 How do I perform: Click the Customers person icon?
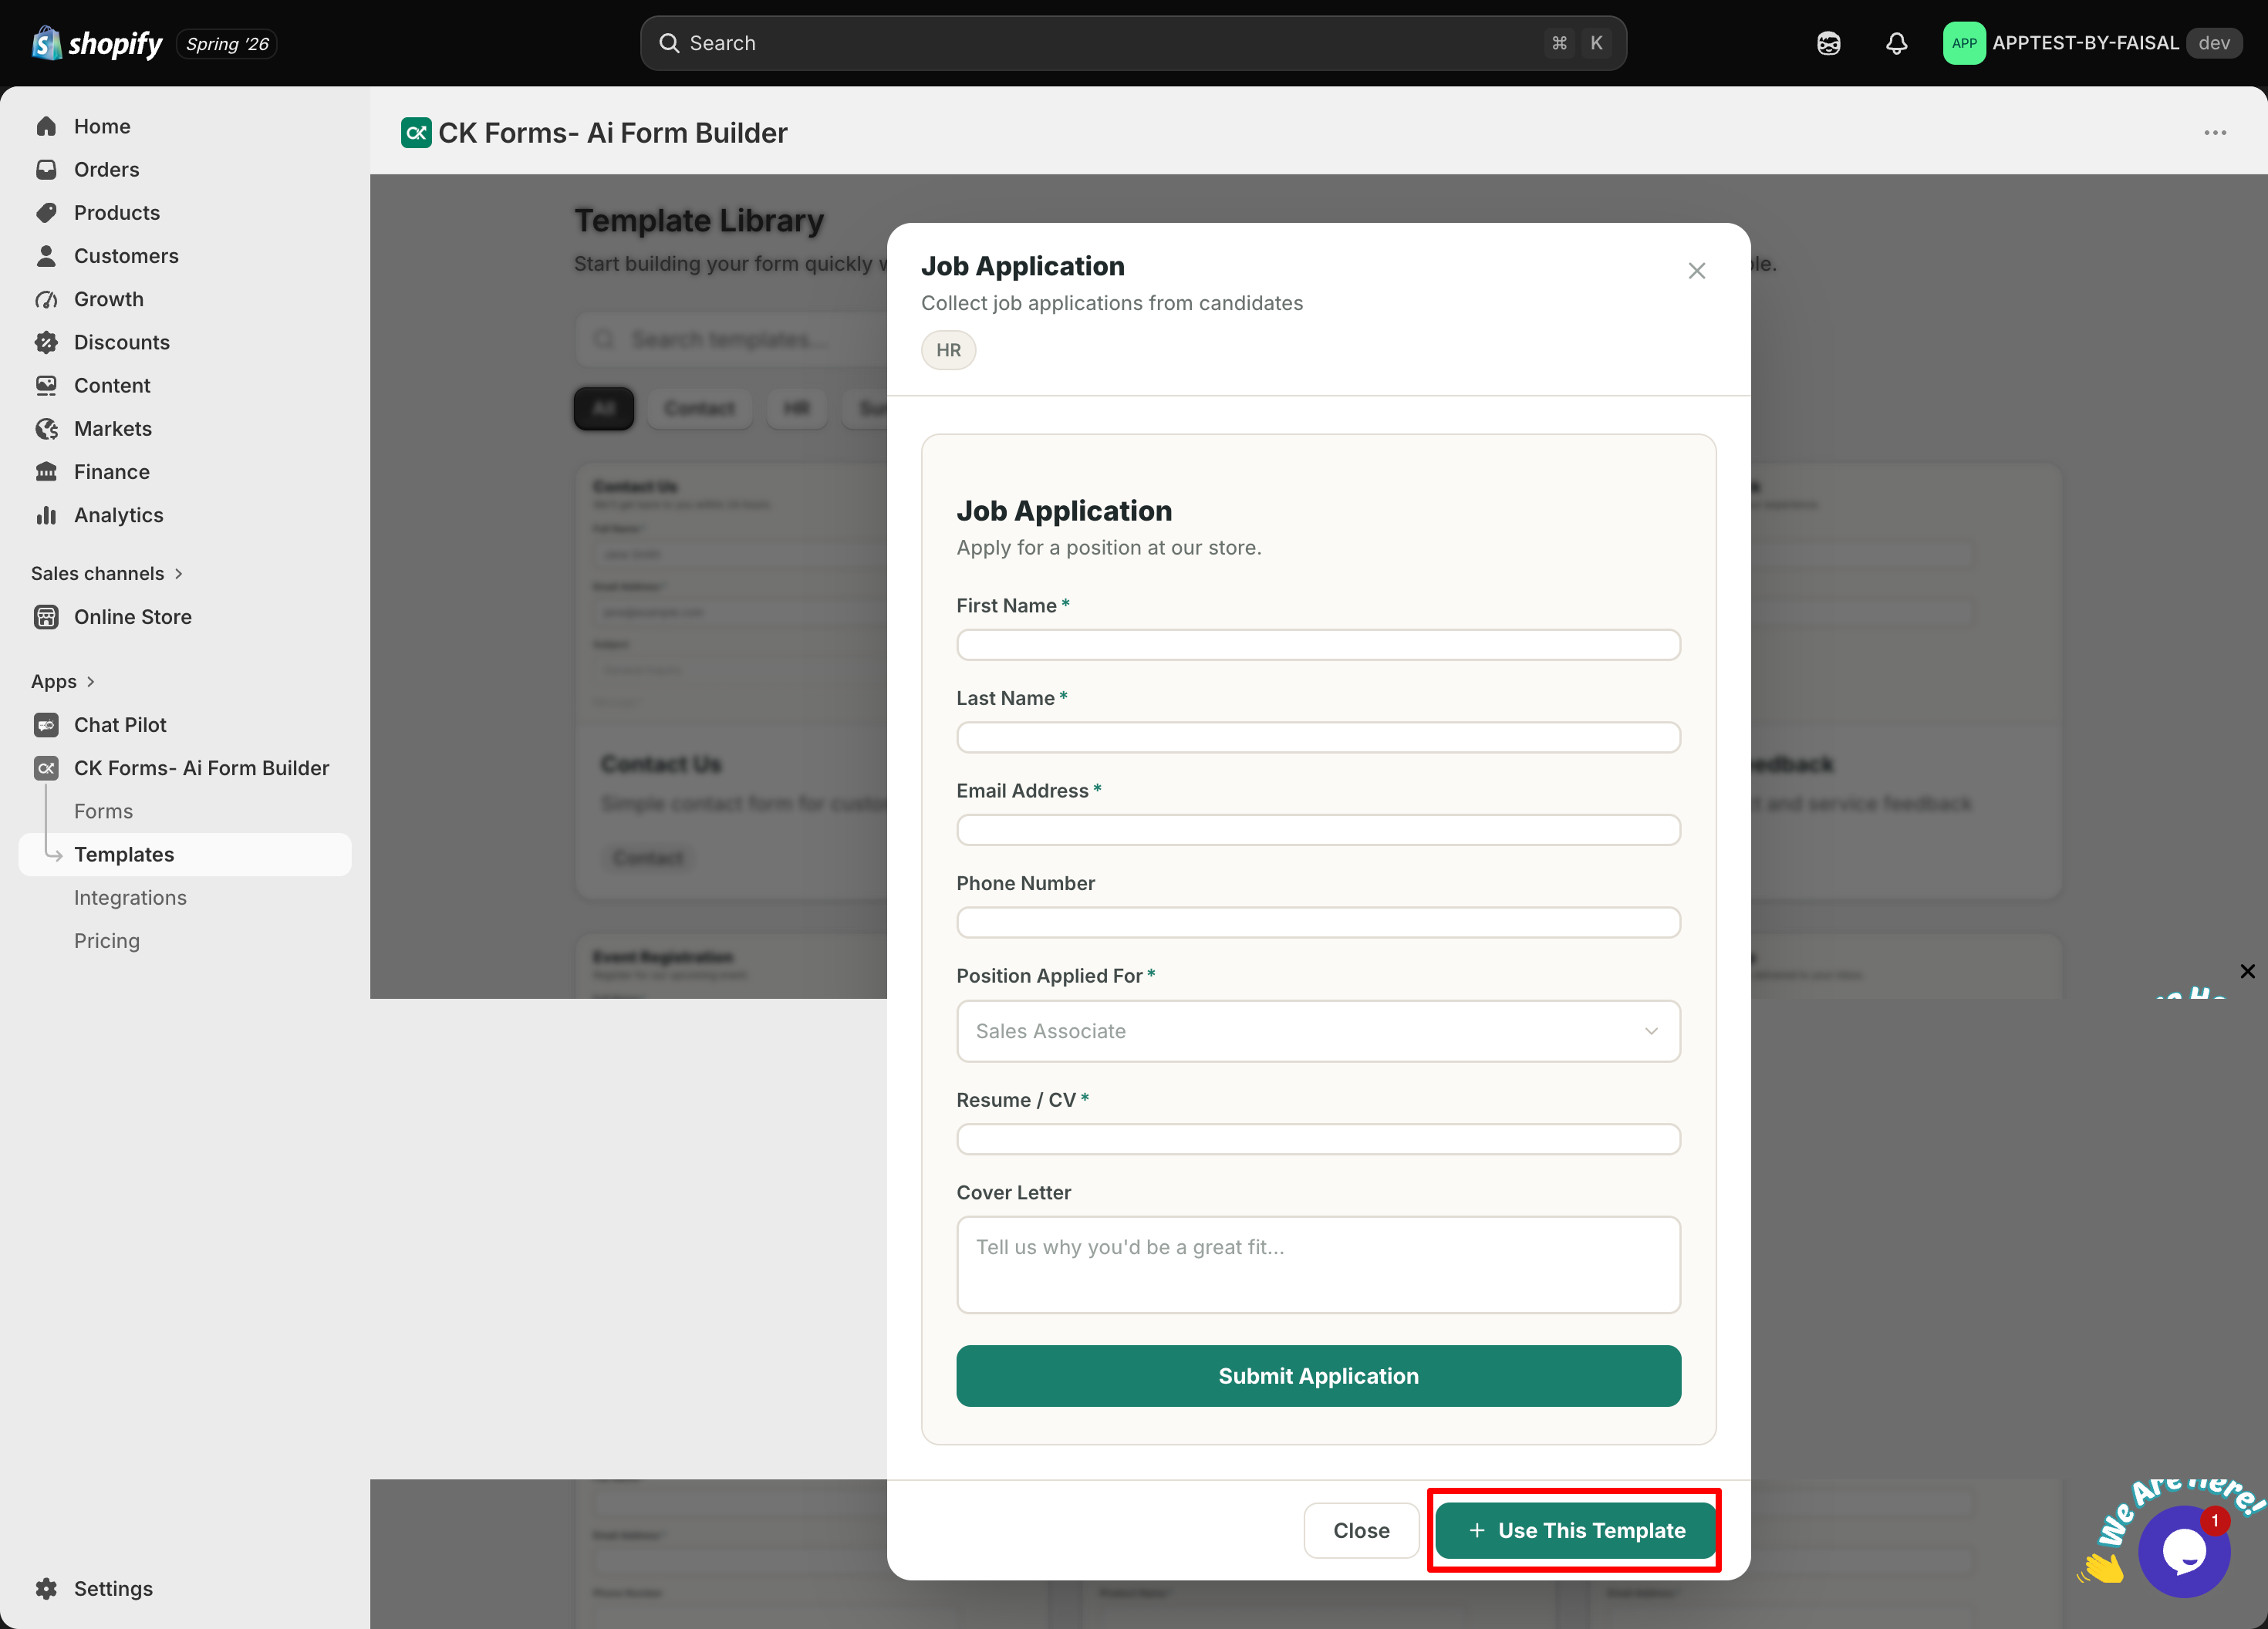46,255
